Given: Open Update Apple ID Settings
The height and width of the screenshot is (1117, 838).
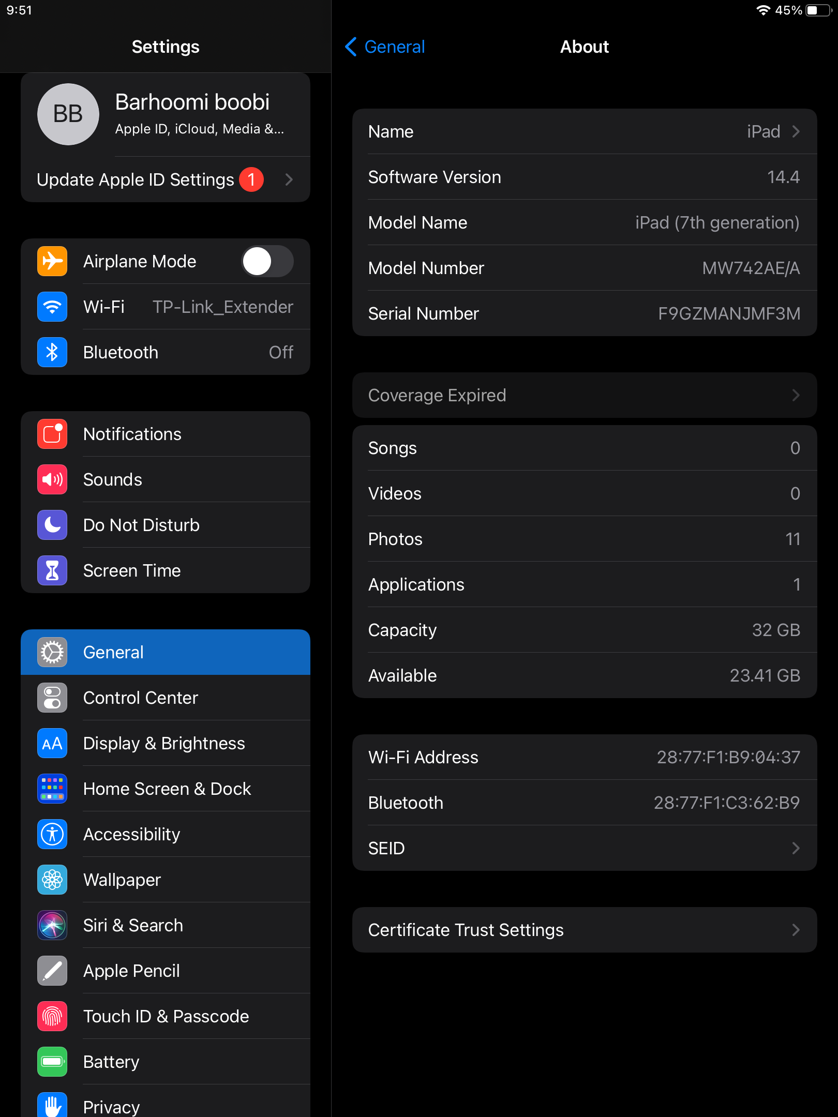Looking at the screenshot, I should [166, 179].
